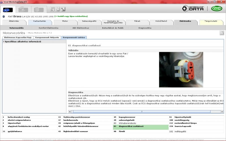The height and width of the screenshot is (141, 226).
Task: Click the horizontal scrollbar right arrow
Action: (x=222, y=112)
